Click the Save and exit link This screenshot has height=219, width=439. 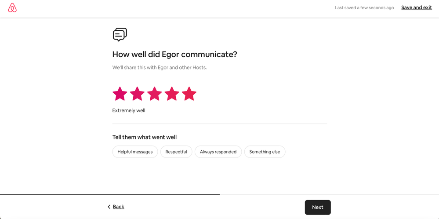coord(416,7)
